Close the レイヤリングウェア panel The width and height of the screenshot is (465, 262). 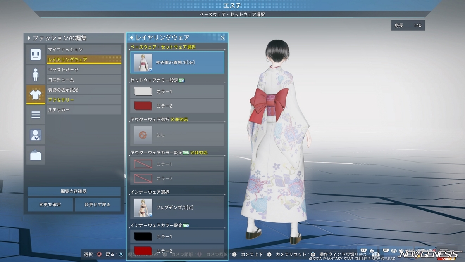pyautogui.click(x=223, y=38)
